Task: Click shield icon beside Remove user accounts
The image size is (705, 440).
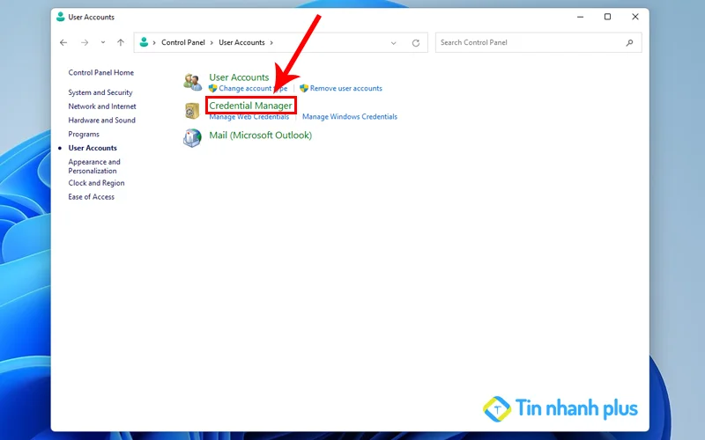Action: [x=304, y=89]
